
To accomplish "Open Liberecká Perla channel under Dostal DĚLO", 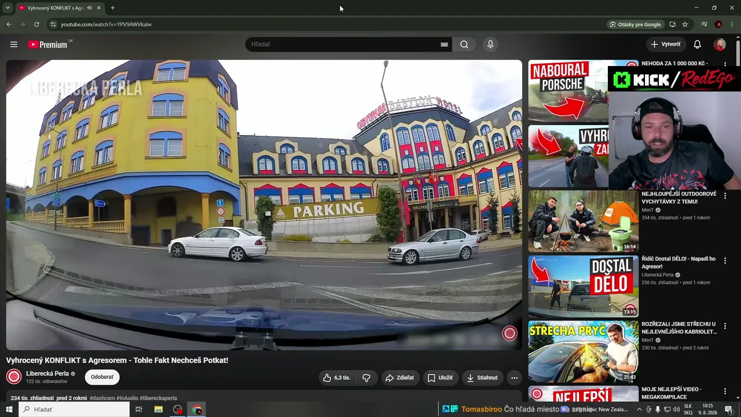I will click(658, 275).
